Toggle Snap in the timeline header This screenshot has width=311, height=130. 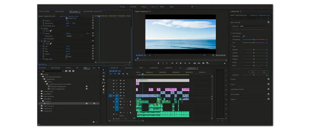(x=115, y=74)
